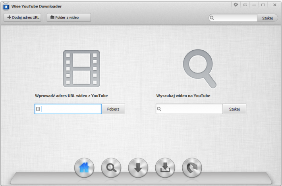Open the Folder z wideo button
Screen dimensions: 282x186
pos(69,17)
